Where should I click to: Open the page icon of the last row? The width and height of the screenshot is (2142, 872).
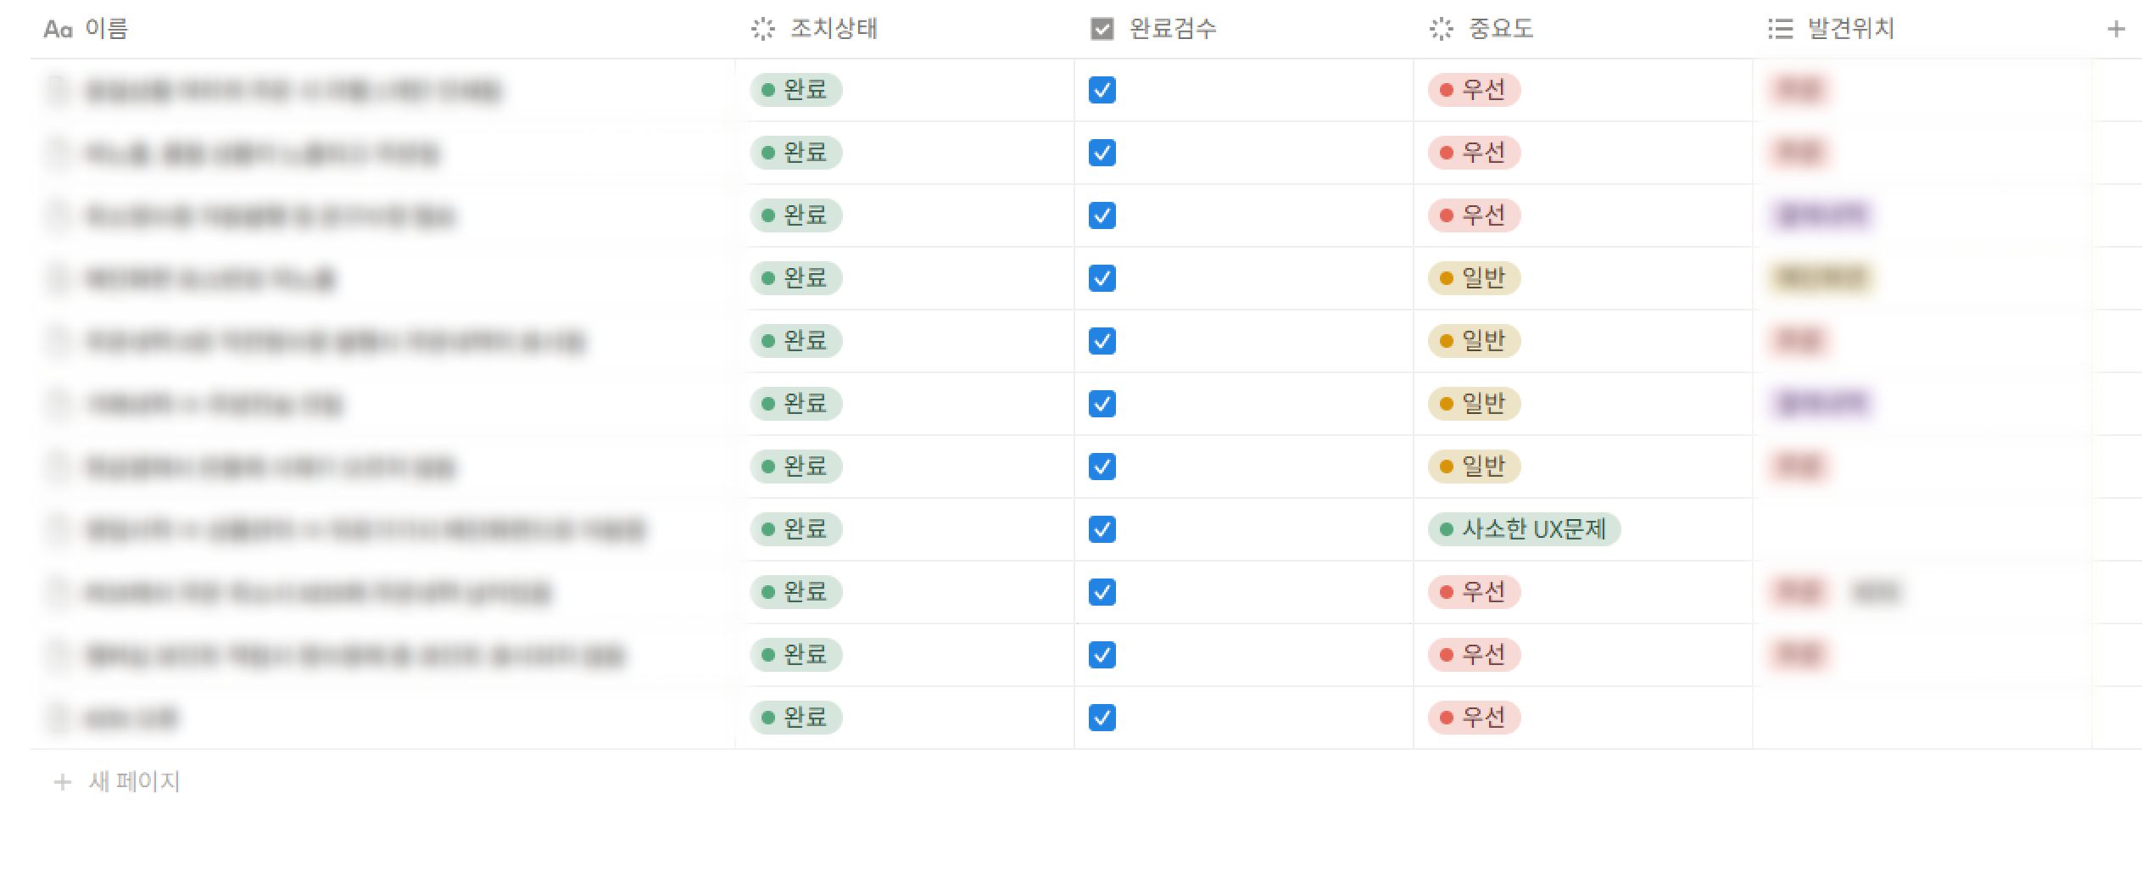pos(58,718)
